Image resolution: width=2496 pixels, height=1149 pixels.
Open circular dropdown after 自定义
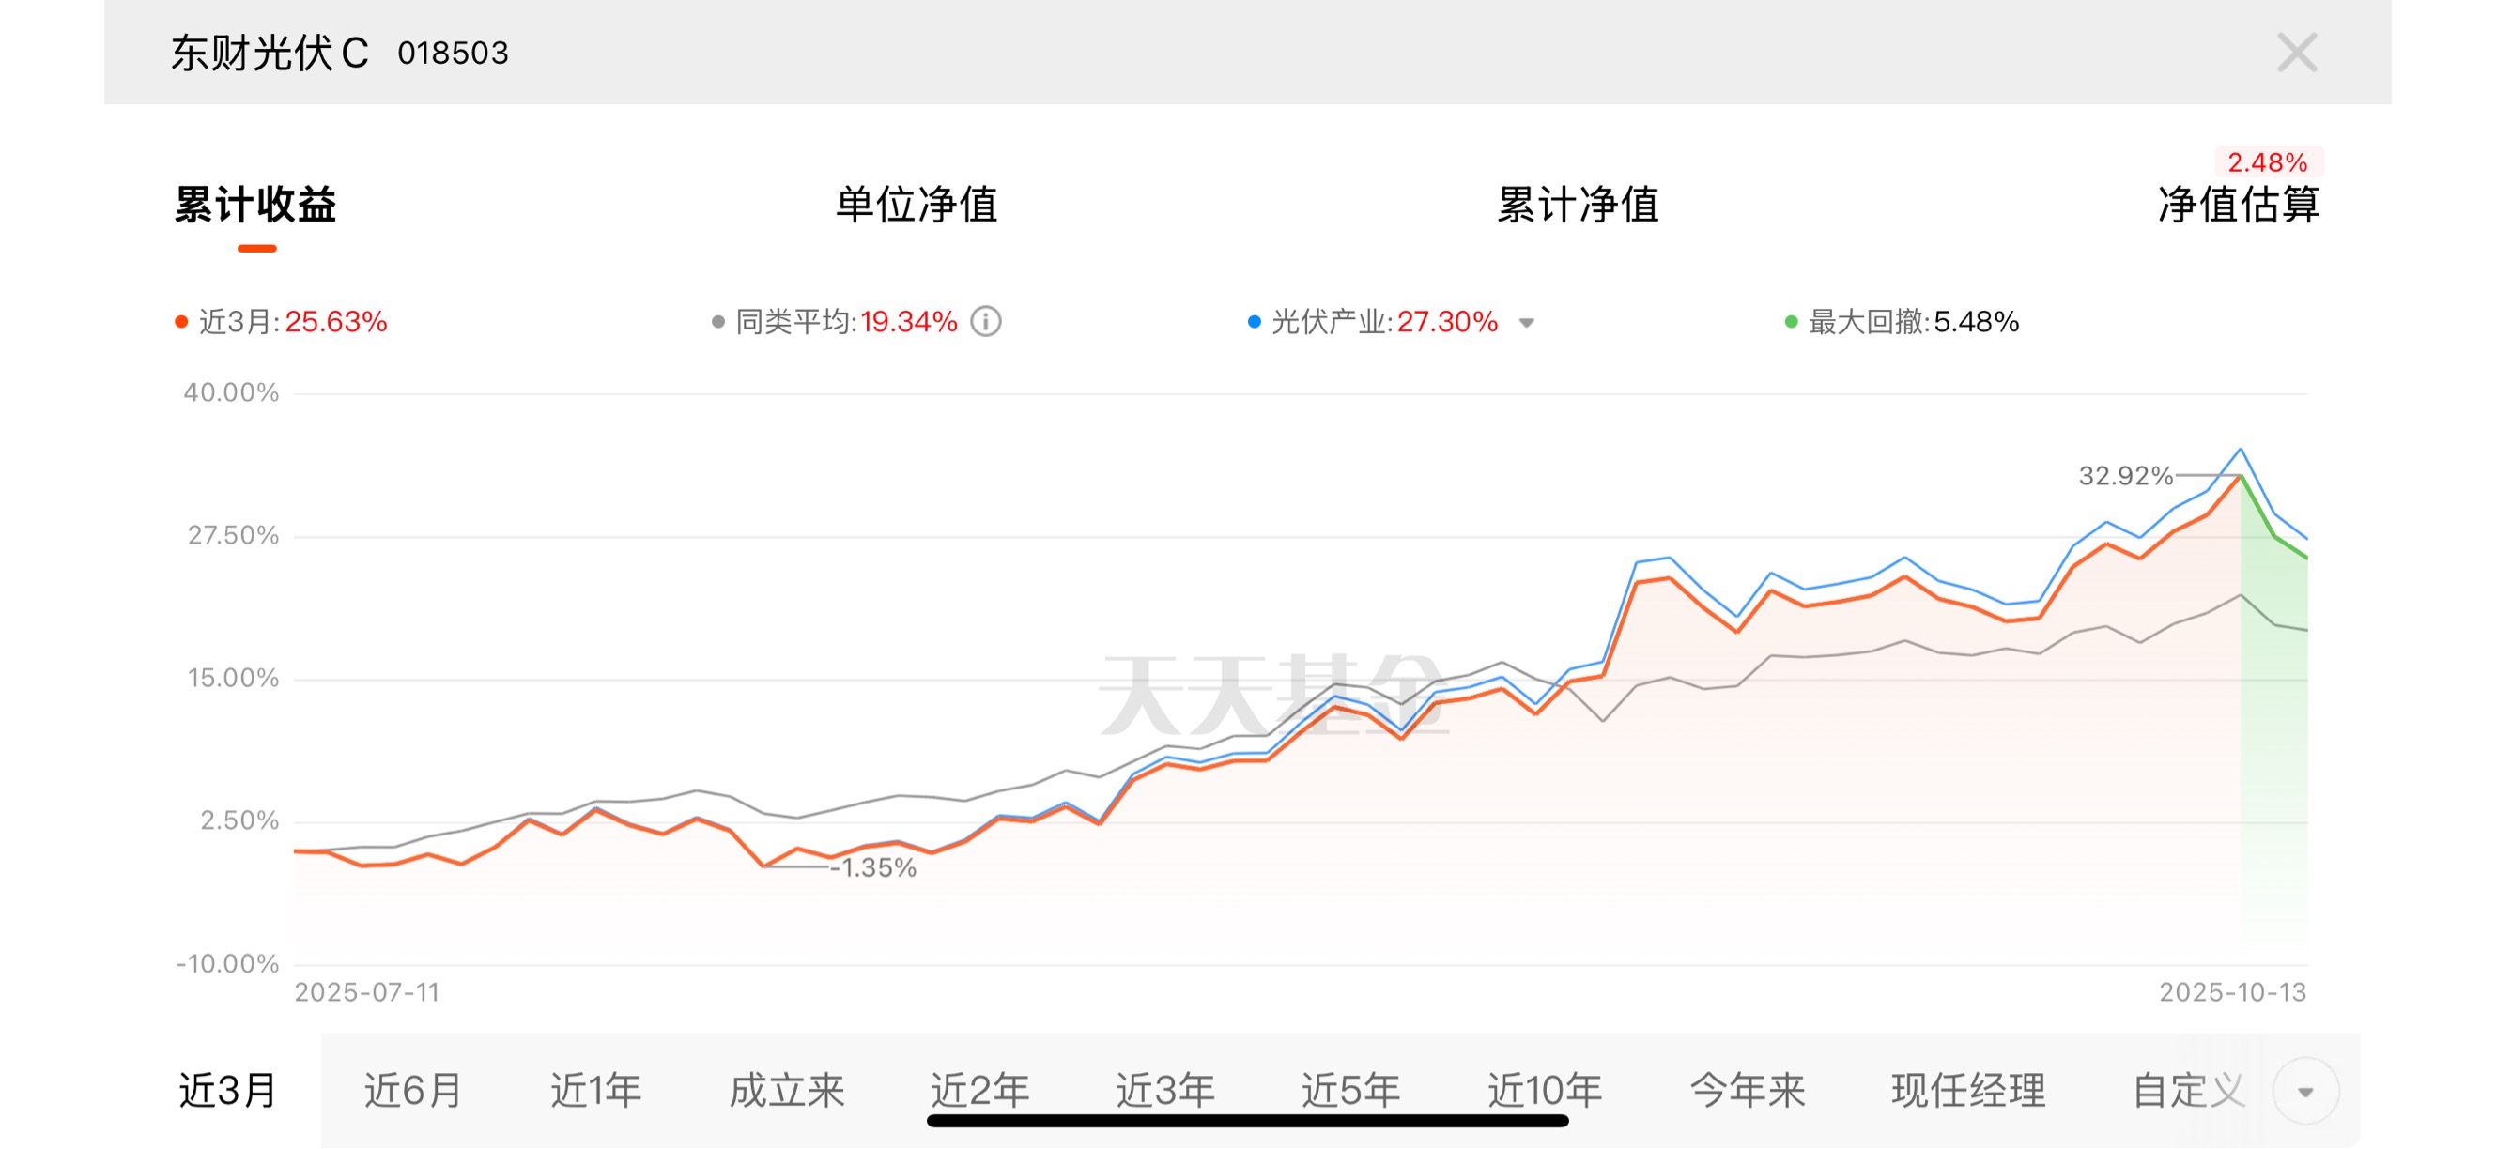tap(2305, 1091)
